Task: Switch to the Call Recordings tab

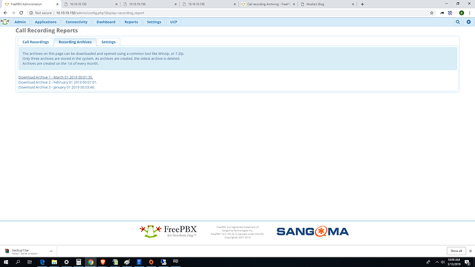Action: pyautogui.click(x=35, y=42)
